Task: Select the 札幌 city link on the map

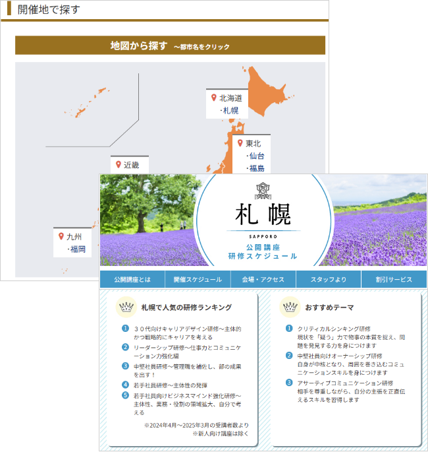Action: click(x=230, y=110)
